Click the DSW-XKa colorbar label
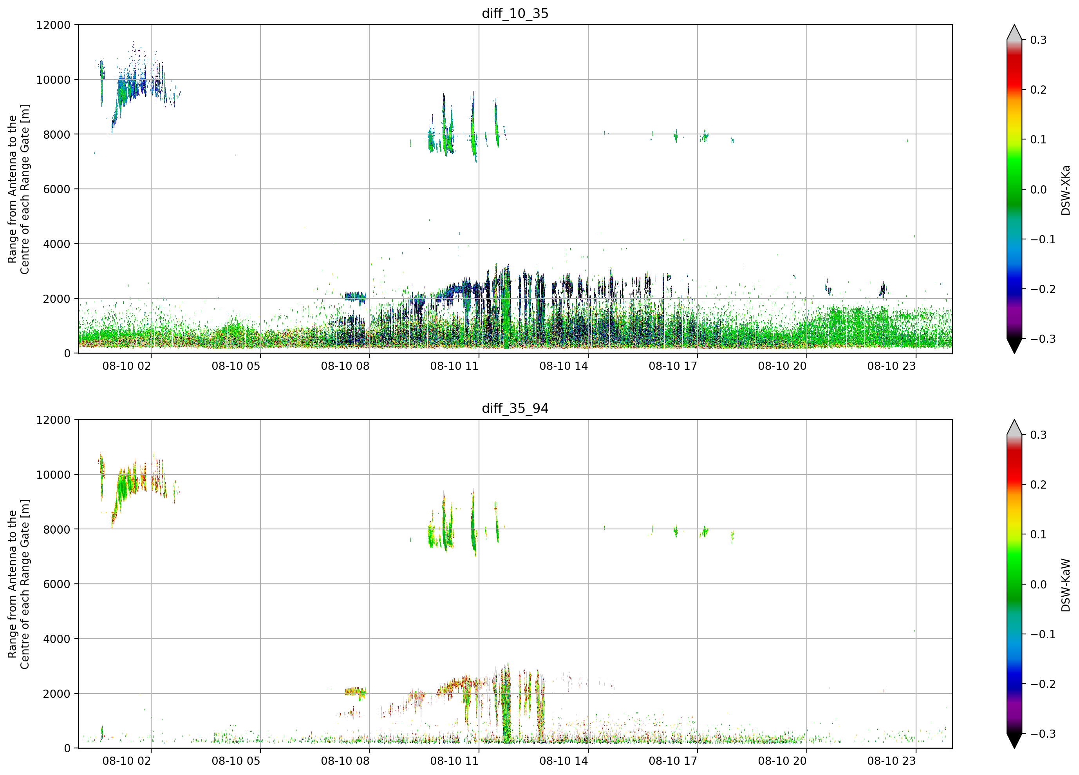This screenshot has width=1079, height=775. tap(1065, 190)
